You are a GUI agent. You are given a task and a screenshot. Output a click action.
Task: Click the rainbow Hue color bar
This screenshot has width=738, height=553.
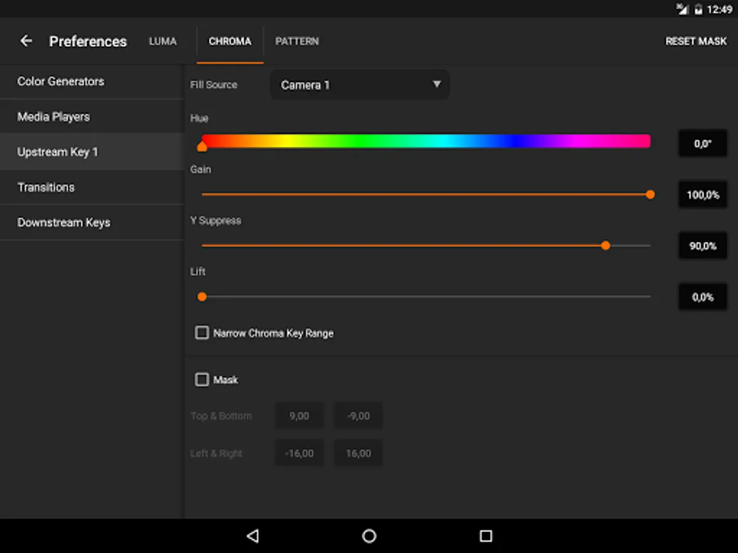(x=426, y=141)
